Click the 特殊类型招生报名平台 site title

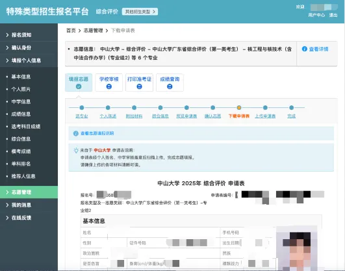(x=47, y=12)
